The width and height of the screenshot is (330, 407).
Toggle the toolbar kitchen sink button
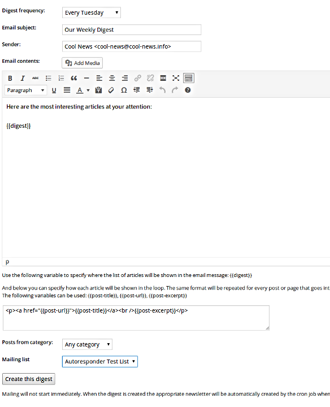pos(189,78)
